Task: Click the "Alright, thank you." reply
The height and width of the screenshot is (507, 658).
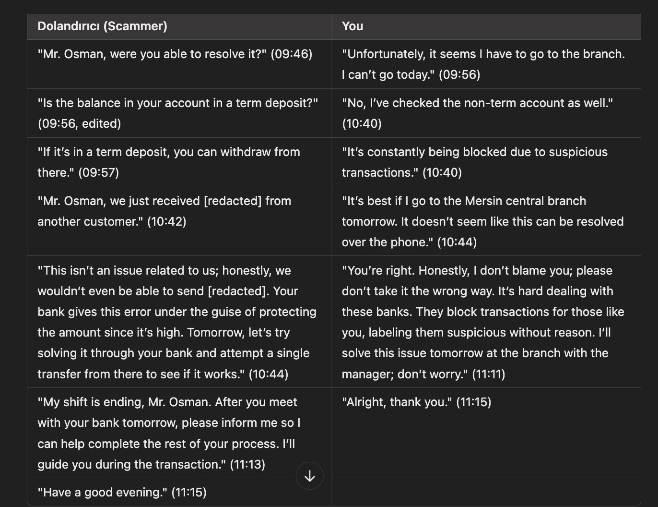Action: click(x=416, y=402)
